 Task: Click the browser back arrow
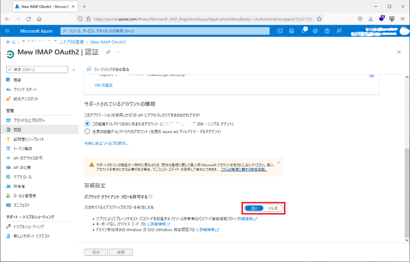tap(7, 19)
